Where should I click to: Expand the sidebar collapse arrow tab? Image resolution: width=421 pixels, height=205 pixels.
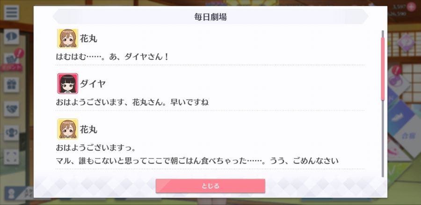tap(23, 142)
